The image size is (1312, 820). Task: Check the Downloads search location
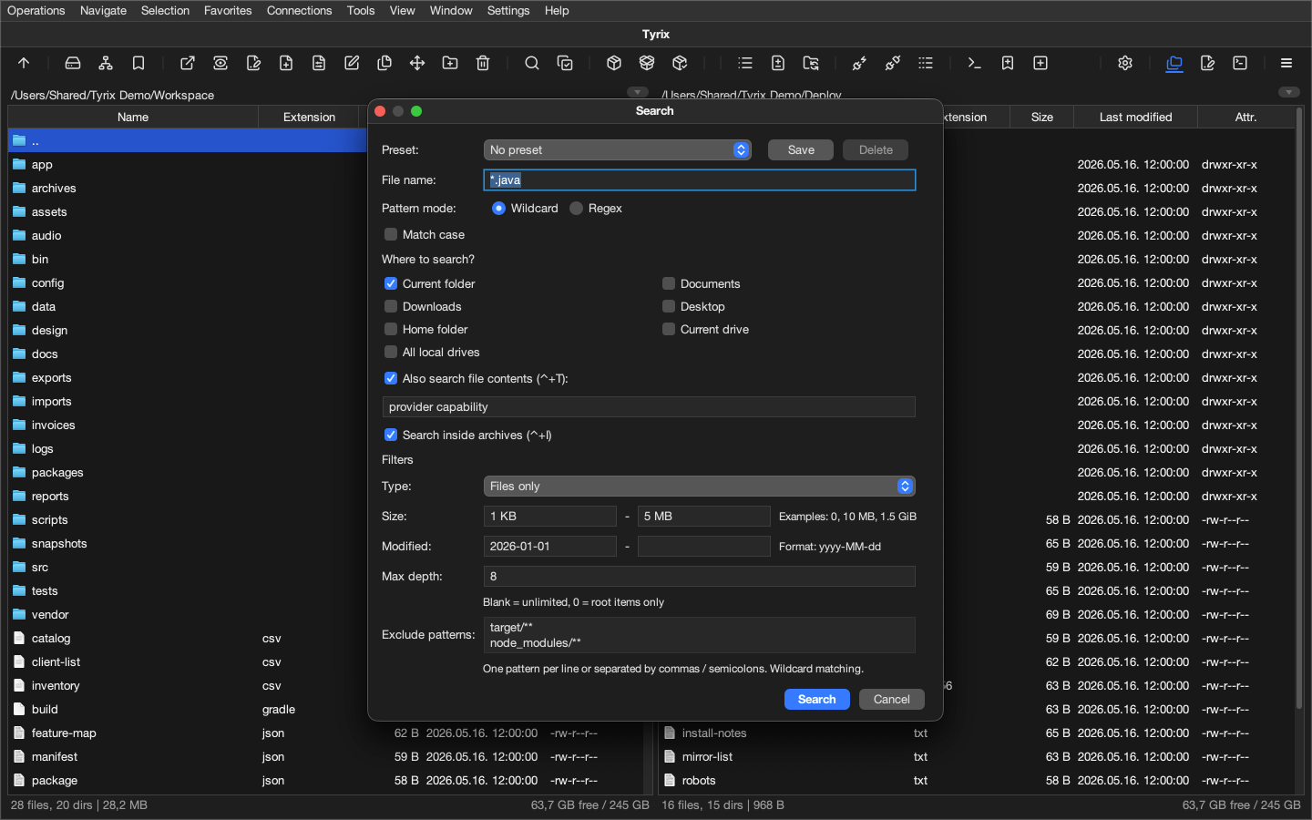pos(391,306)
